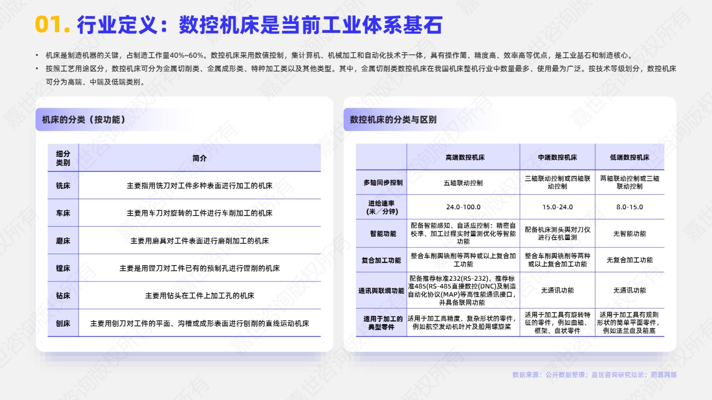Click the 通讯與联網功能 row label
712x400 pixels.
click(x=381, y=291)
